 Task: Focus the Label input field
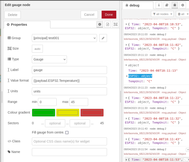point(69,70)
